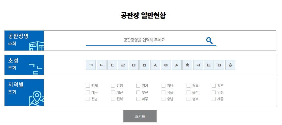Screen dimensions: 282x125
Task: Check the 대전 region checkbox
Action: click(113, 93)
